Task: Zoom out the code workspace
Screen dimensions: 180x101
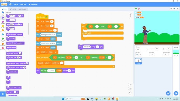Action: coord(130,89)
